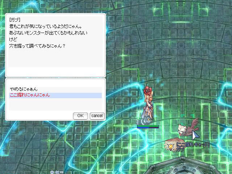The width and height of the screenshot is (232, 174).
Task: Click the player HP/SP bar
Action: tap(148, 127)
